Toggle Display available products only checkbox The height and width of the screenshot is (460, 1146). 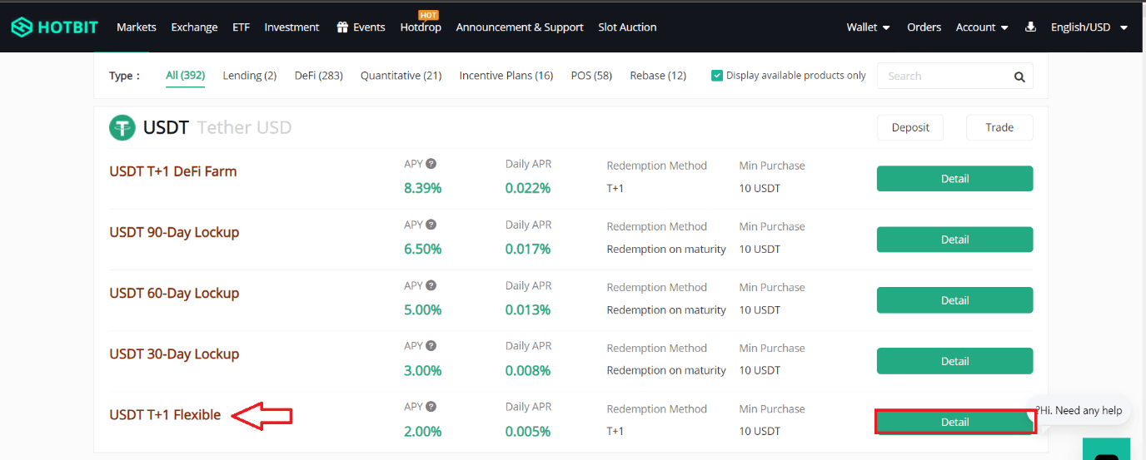pos(716,75)
